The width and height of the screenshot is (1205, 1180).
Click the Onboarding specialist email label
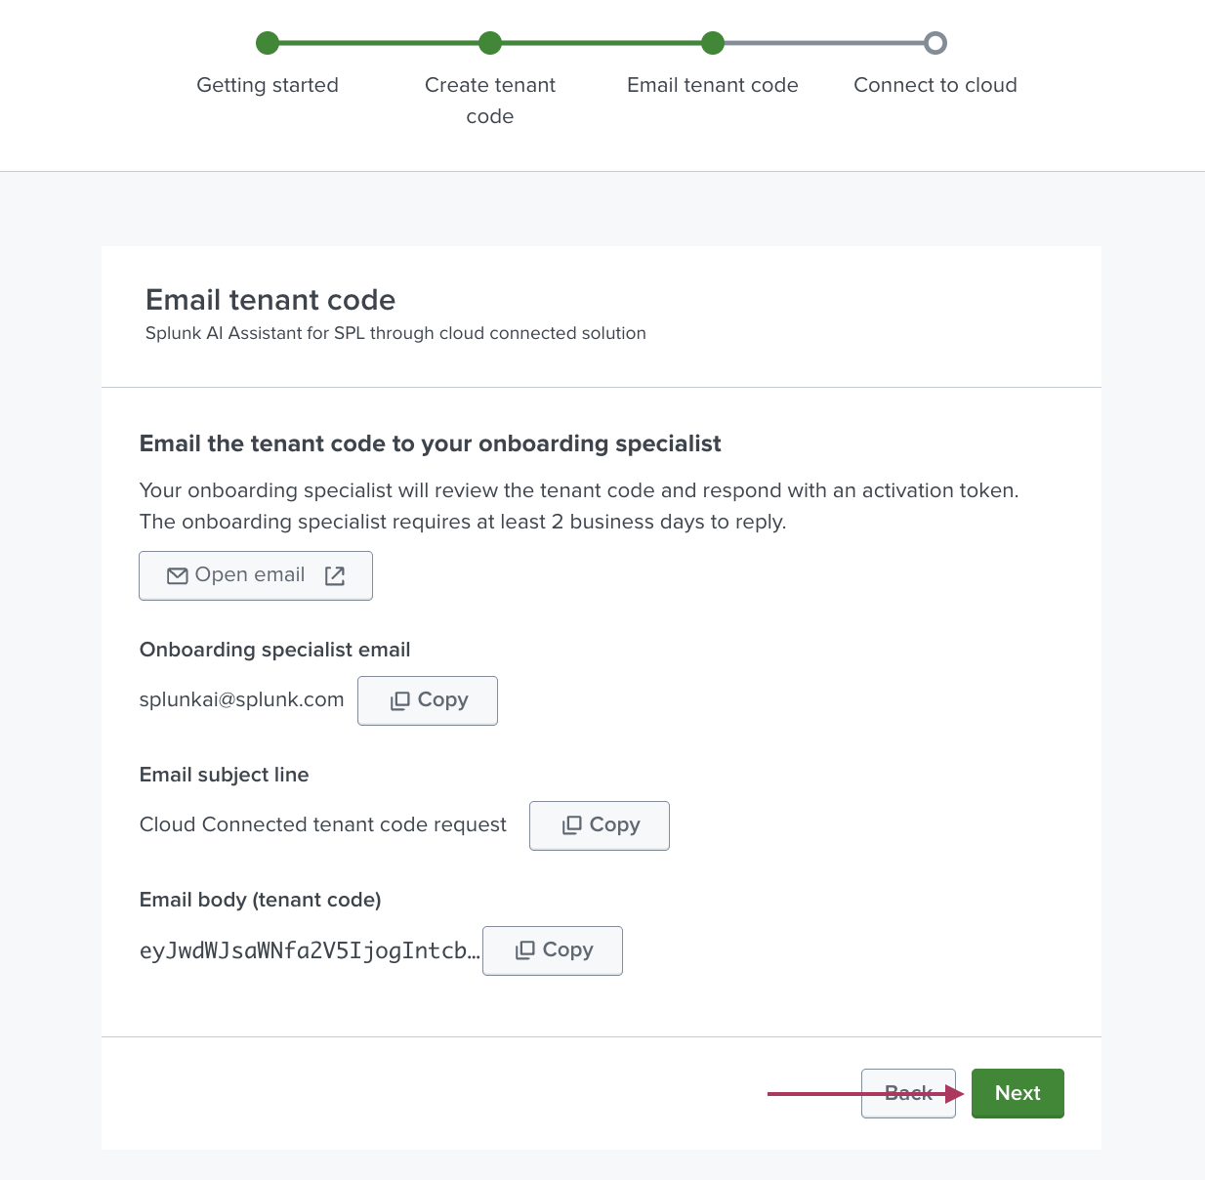coord(275,650)
